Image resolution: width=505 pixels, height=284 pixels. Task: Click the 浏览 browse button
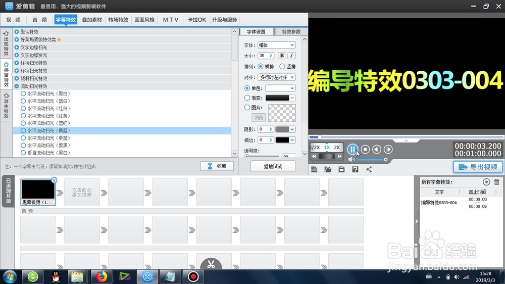click(258, 118)
